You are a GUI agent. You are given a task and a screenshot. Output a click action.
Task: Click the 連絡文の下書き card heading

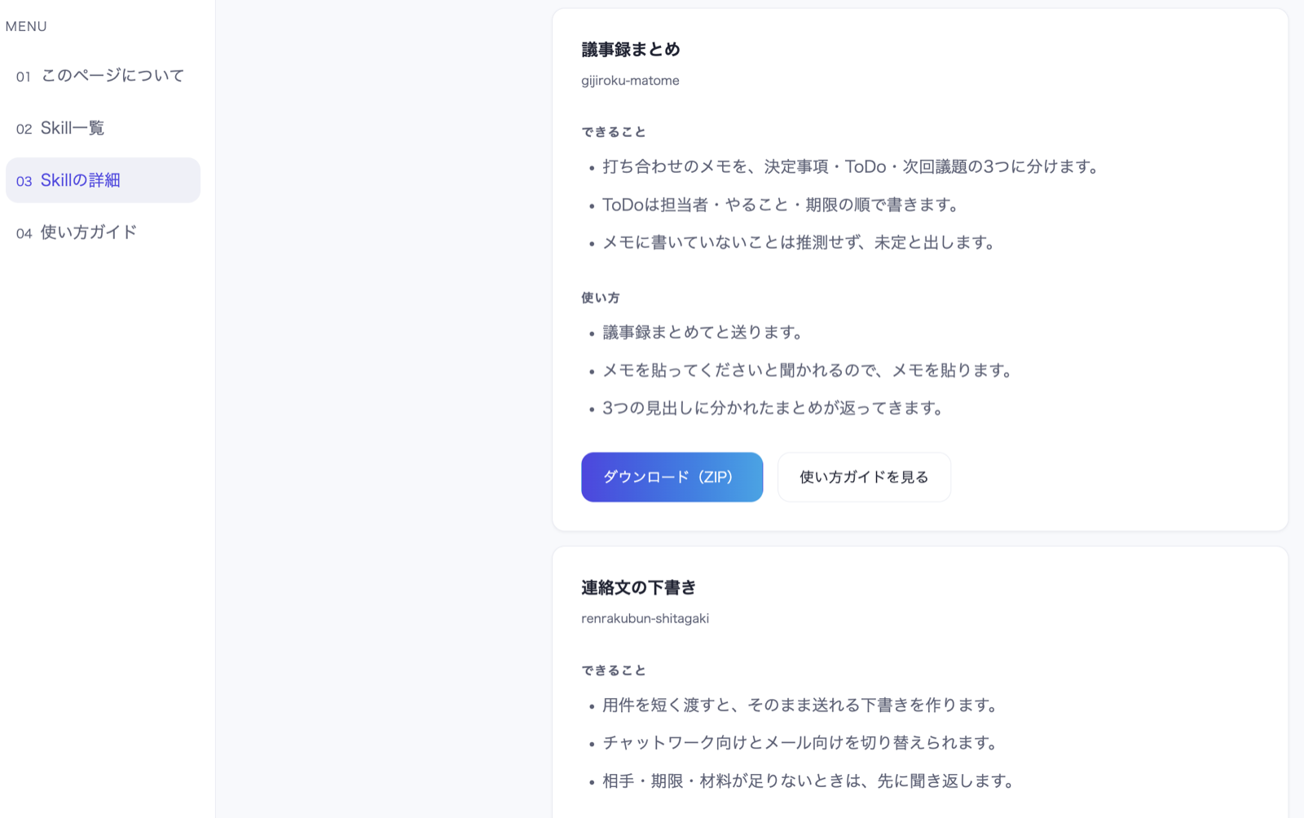tap(639, 588)
